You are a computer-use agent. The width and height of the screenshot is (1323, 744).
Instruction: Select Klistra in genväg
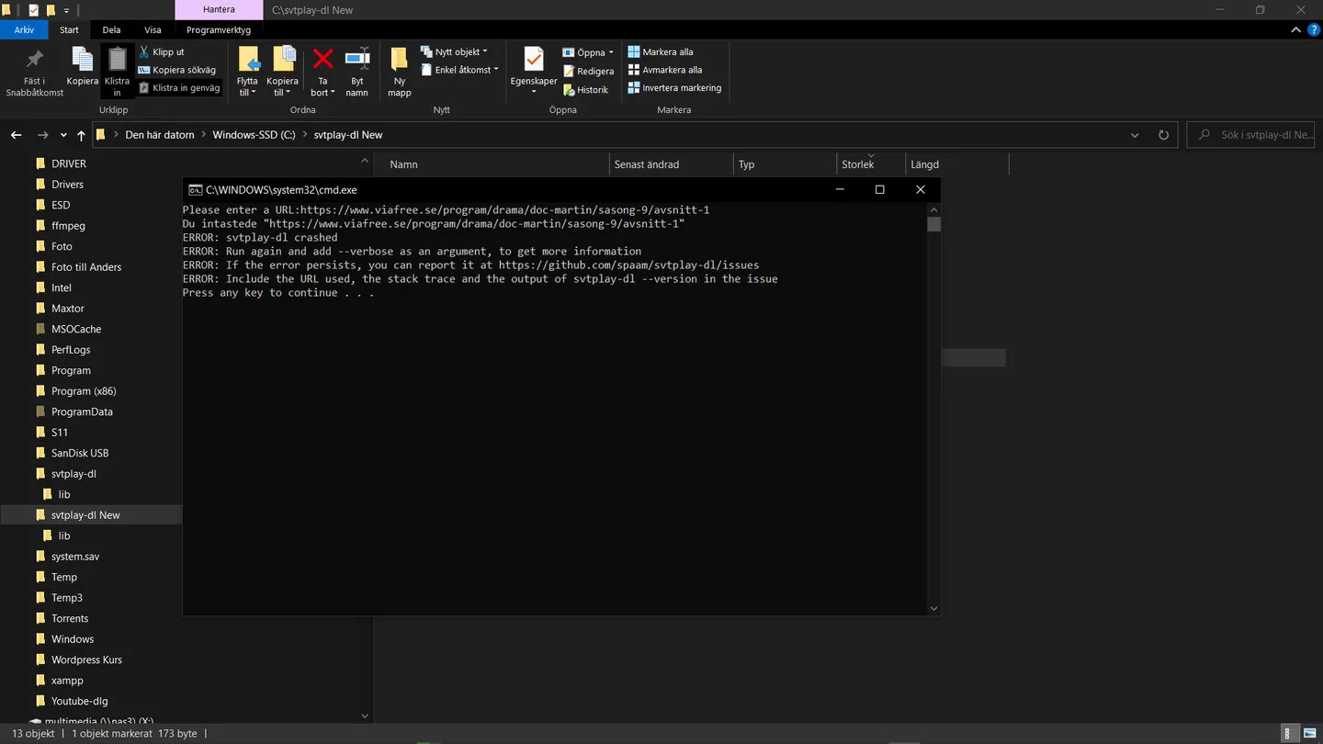click(x=179, y=88)
